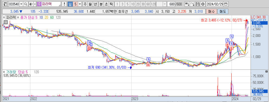Open chart settings gear icon

tap(203, 4)
